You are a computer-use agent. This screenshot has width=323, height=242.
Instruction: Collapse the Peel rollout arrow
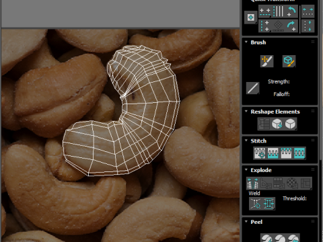click(246, 221)
